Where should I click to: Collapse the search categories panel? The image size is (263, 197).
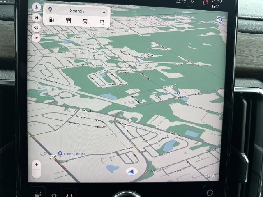point(104,12)
